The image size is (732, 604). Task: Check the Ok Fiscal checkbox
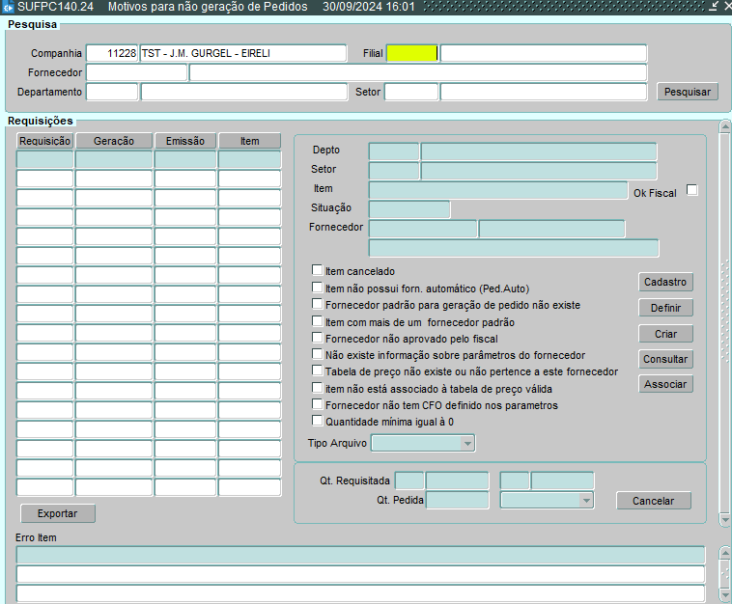coord(691,190)
